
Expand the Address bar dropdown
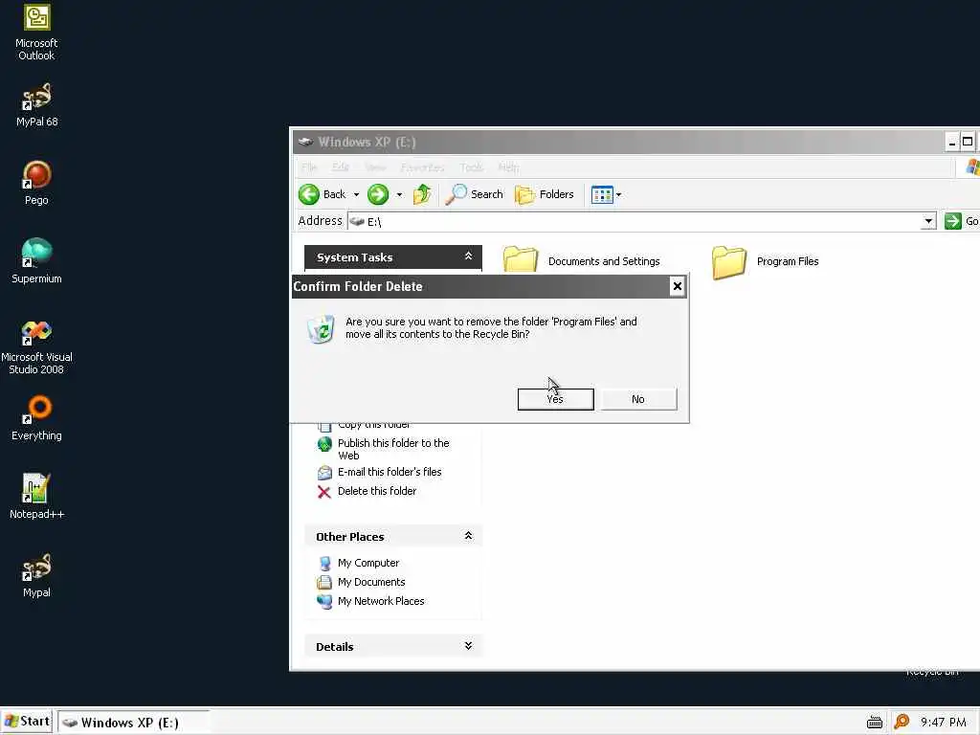928,221
